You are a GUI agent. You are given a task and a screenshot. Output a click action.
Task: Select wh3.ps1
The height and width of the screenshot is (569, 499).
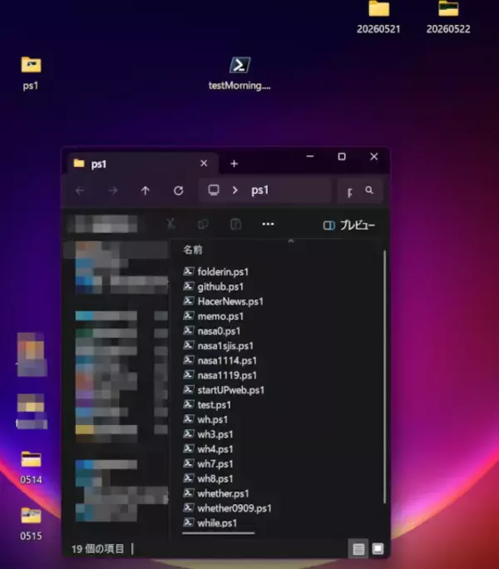(208, 435)
